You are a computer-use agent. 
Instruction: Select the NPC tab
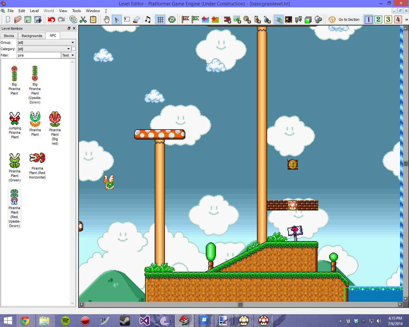(x=53, y=35)
